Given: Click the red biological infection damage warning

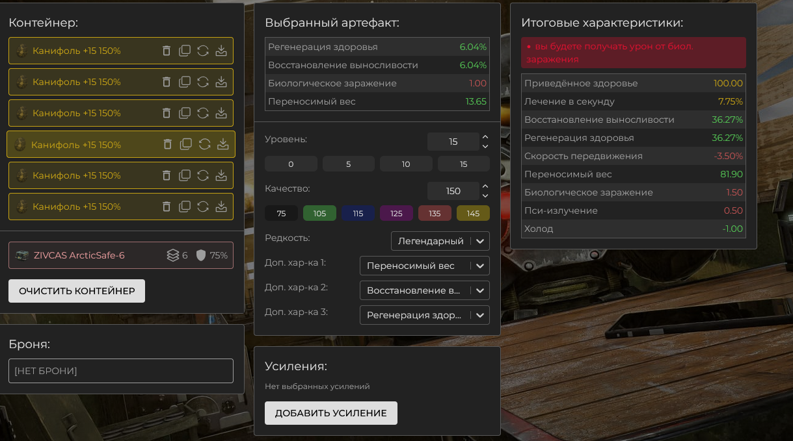Looking at the screenshot, I should point(634,53).
